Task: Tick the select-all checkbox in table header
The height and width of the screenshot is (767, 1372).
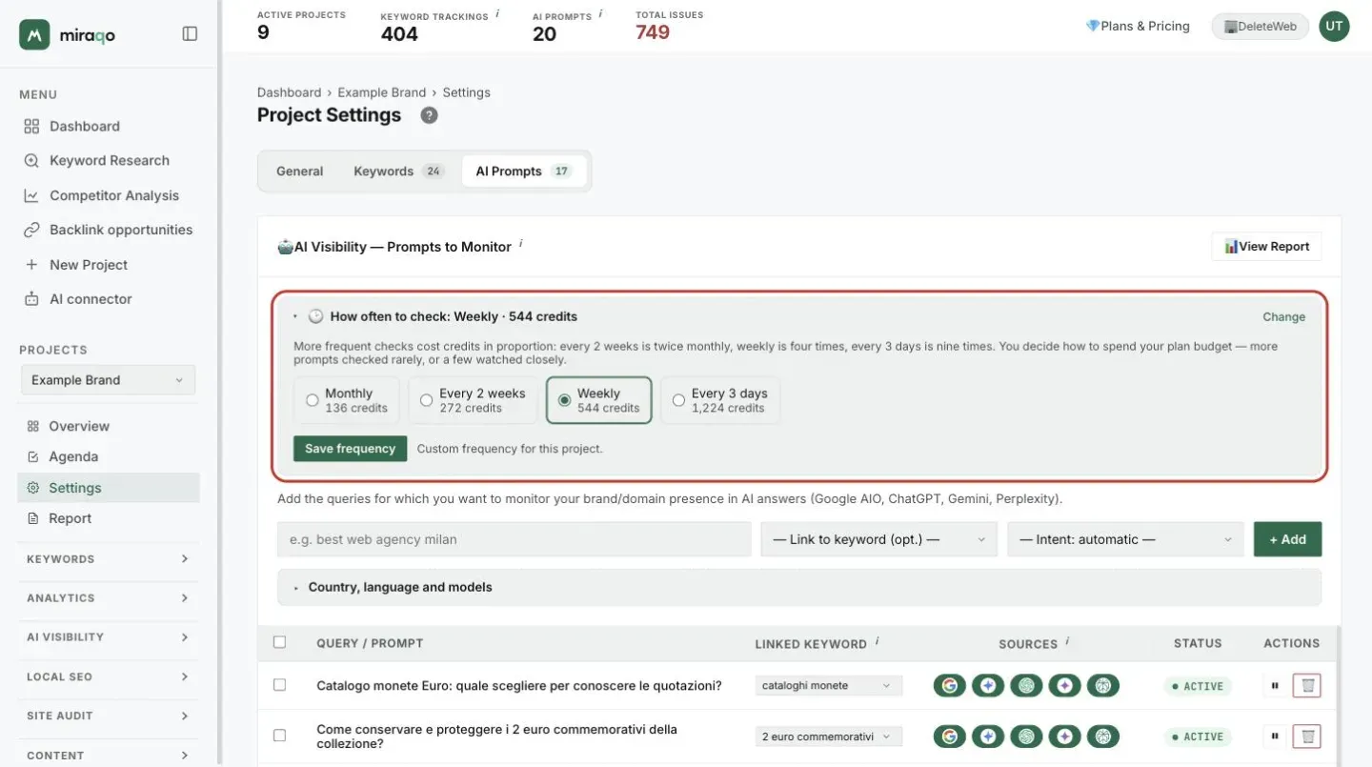Action: point(279,642)
